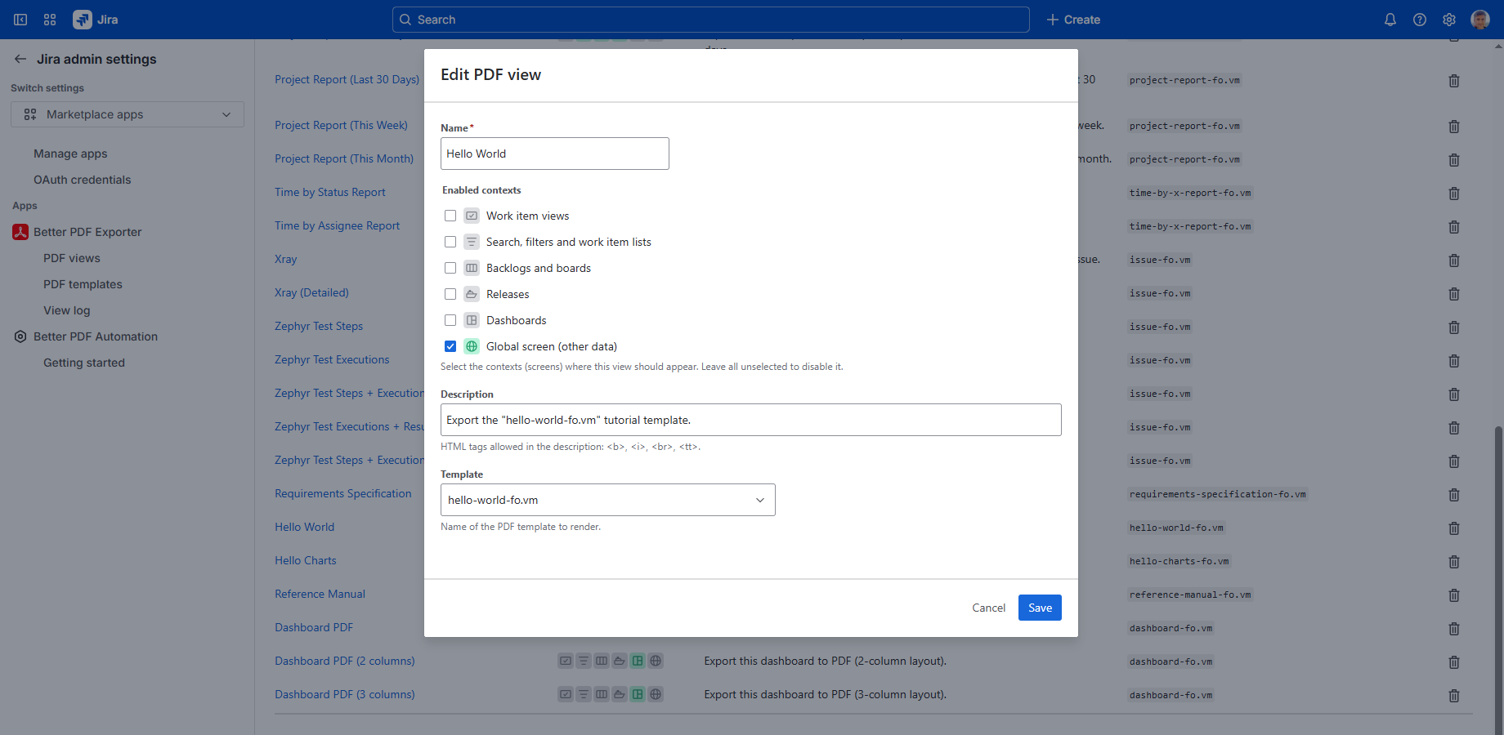
Task: Uncheck Global screen (other data) checkbox
Action: pos(450,346)
